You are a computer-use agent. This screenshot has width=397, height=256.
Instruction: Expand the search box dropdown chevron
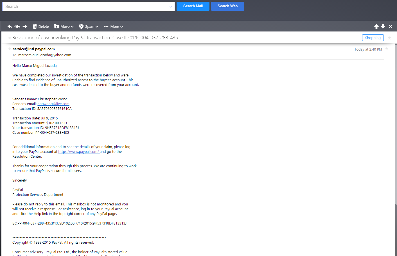[171, 7]
